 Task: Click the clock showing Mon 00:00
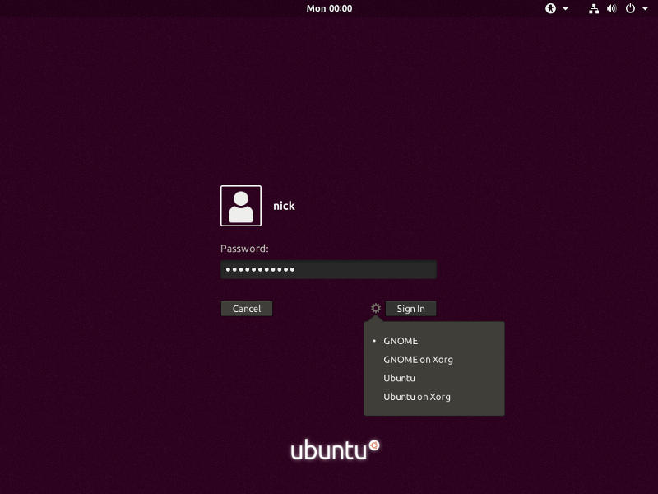[329, 8]
